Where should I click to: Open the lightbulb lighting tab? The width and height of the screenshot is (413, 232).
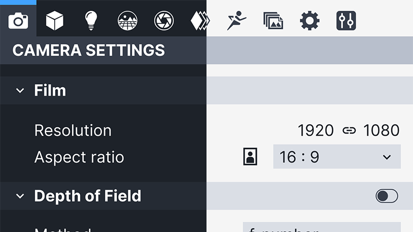pos(91,21)
